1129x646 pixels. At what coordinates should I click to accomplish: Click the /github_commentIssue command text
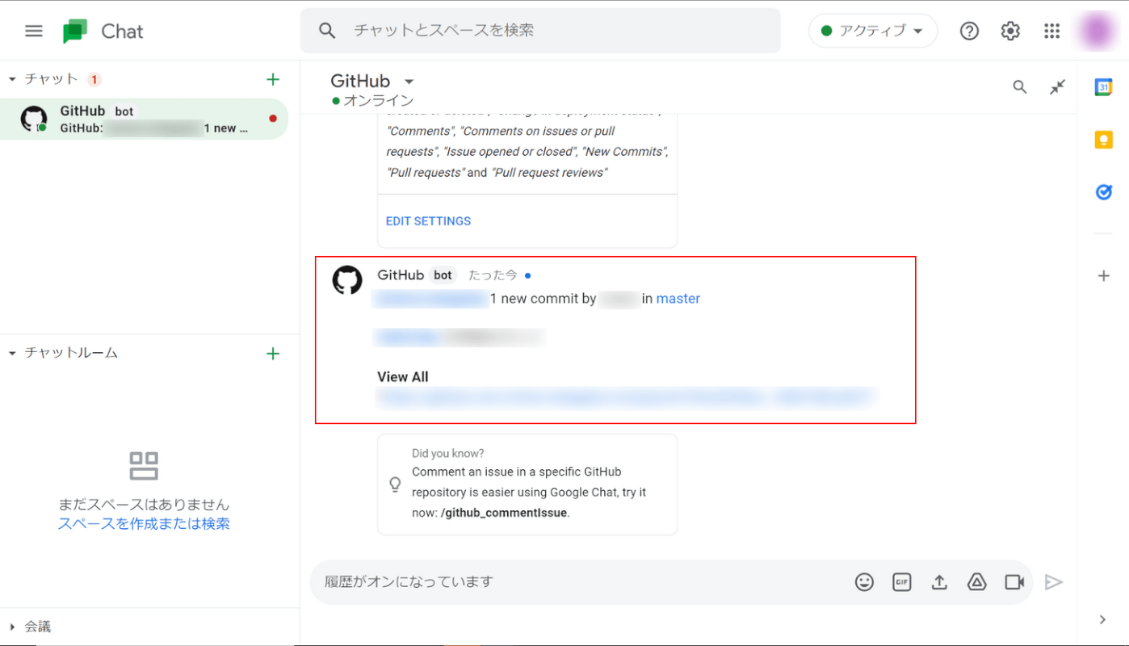[x=505, y=513]
